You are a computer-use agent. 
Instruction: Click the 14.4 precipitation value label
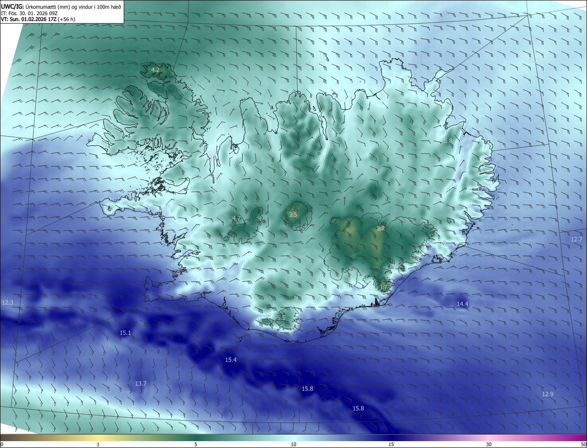[462, 304]
